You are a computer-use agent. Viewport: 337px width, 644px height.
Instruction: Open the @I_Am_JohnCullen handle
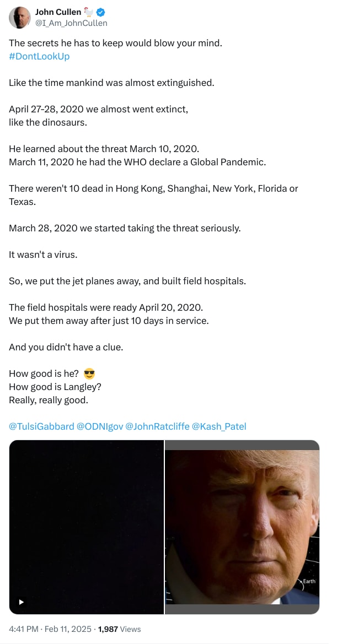[x=71, y=23]
